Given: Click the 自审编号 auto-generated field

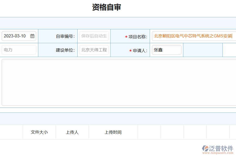Looking at the screenshot, I should click(x=94, y=36).
